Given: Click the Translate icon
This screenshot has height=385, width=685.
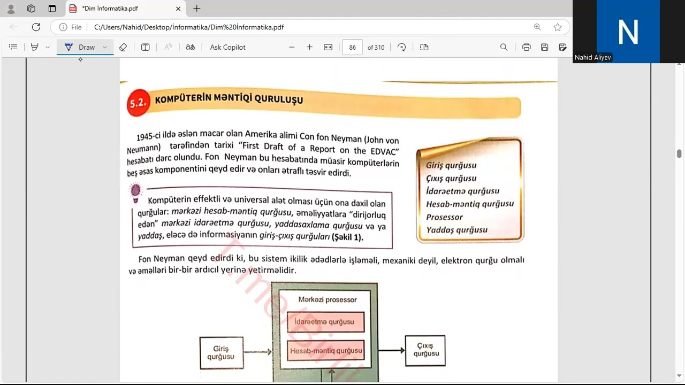Looking at the screenshot, I should (191, 47).
